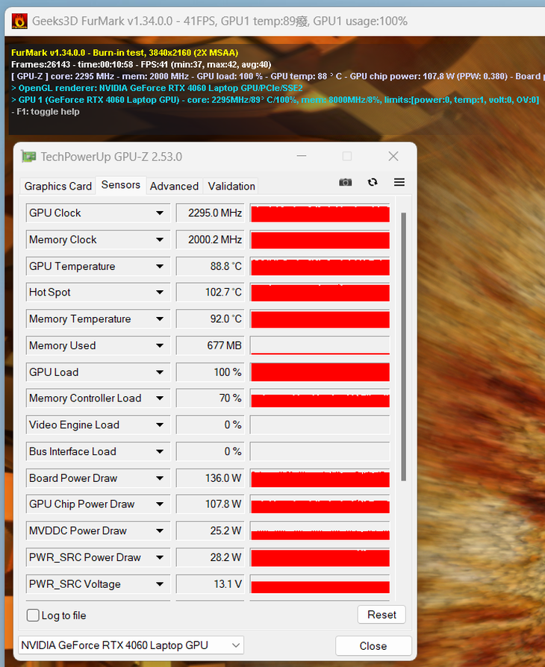Open the GPU Load sensor dropdown

(x=160, y=372)
